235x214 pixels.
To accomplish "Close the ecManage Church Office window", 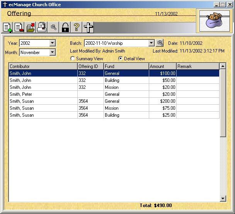I will click(230, 5).
